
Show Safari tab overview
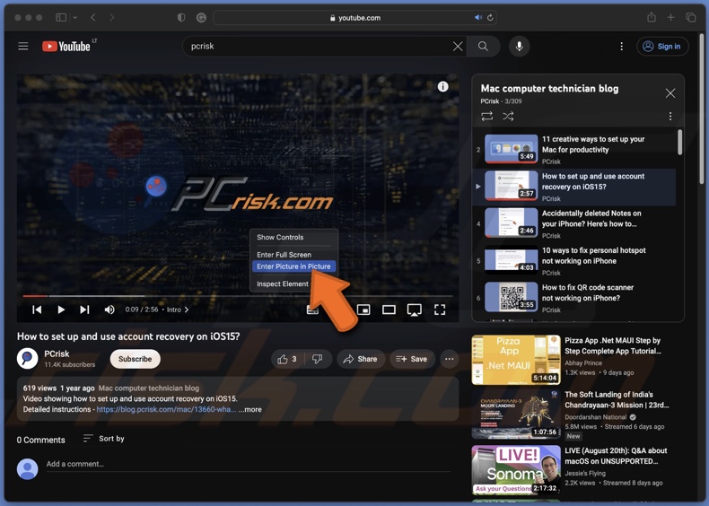point(690,18)
